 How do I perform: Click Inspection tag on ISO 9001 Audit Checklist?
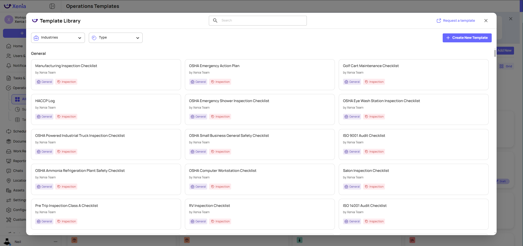(374, 152)
